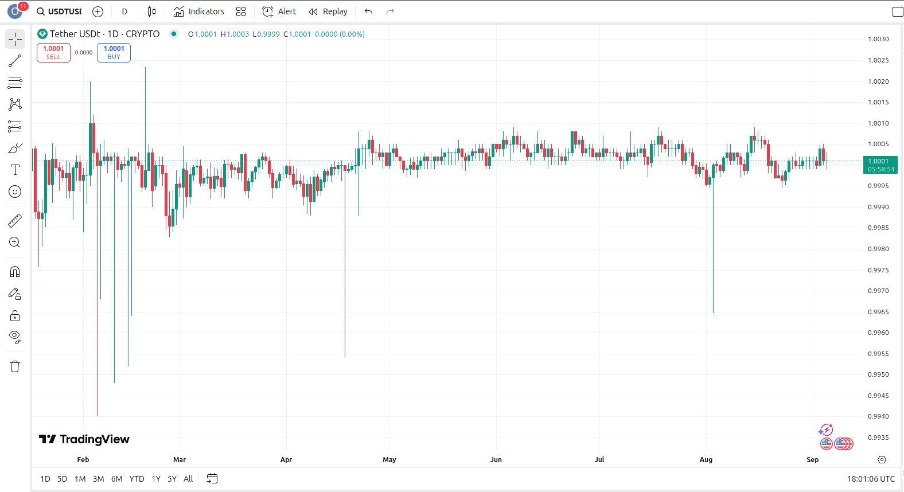Toggle lock all drawing tools

[x=15, y=315]
